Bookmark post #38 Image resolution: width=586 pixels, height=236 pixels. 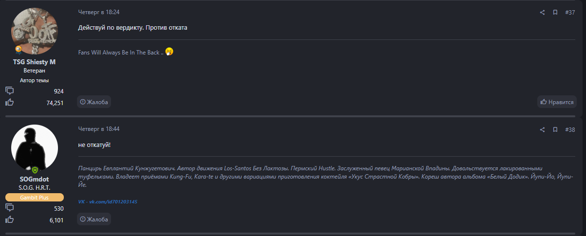[555, 130]
